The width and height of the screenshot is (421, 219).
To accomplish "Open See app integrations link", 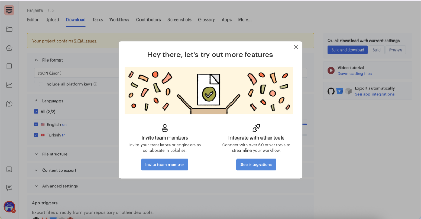I will coord(375,94).
